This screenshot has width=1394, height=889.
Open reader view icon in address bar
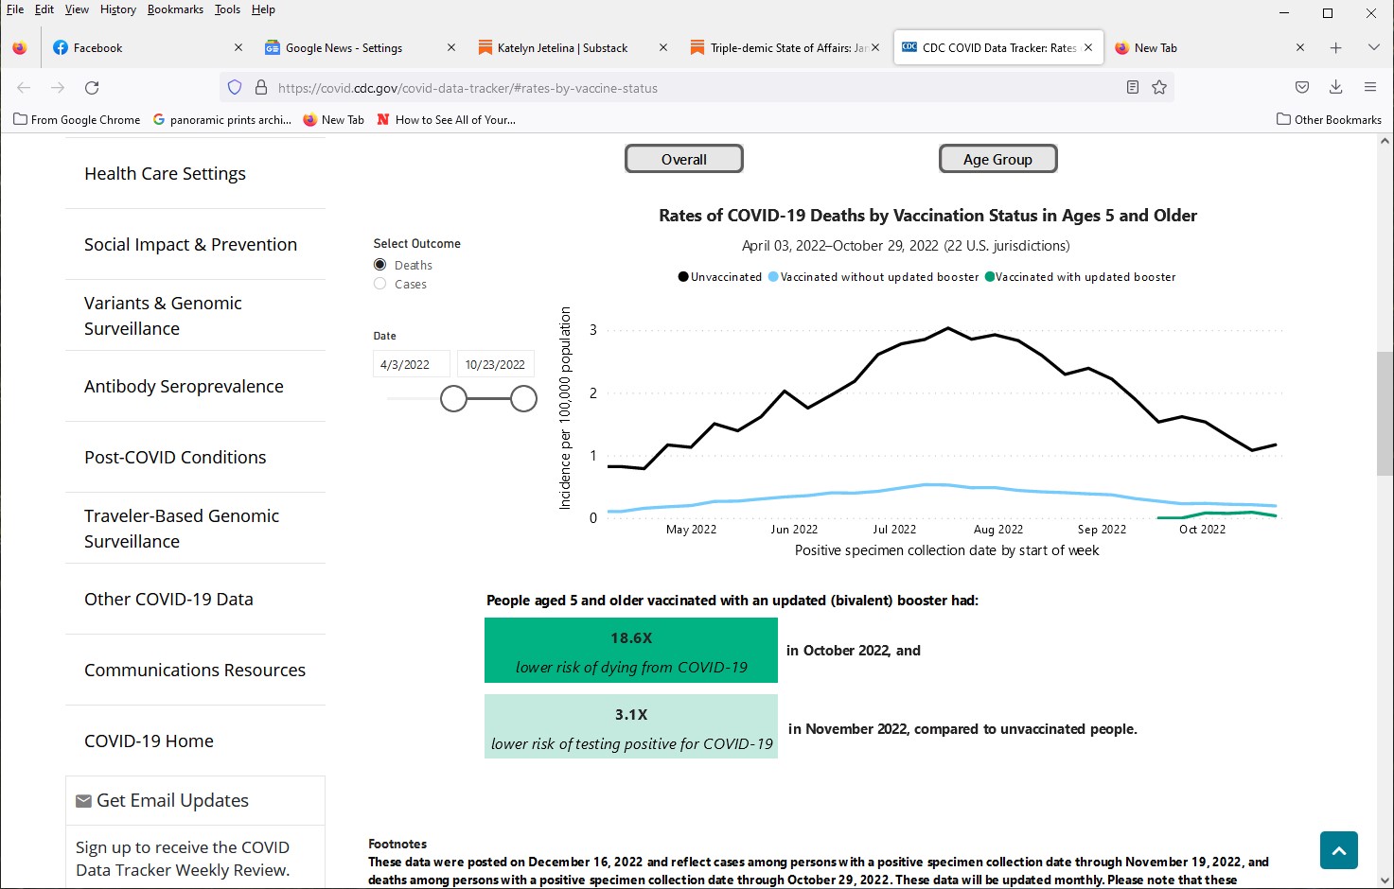tap(1132, 88)
